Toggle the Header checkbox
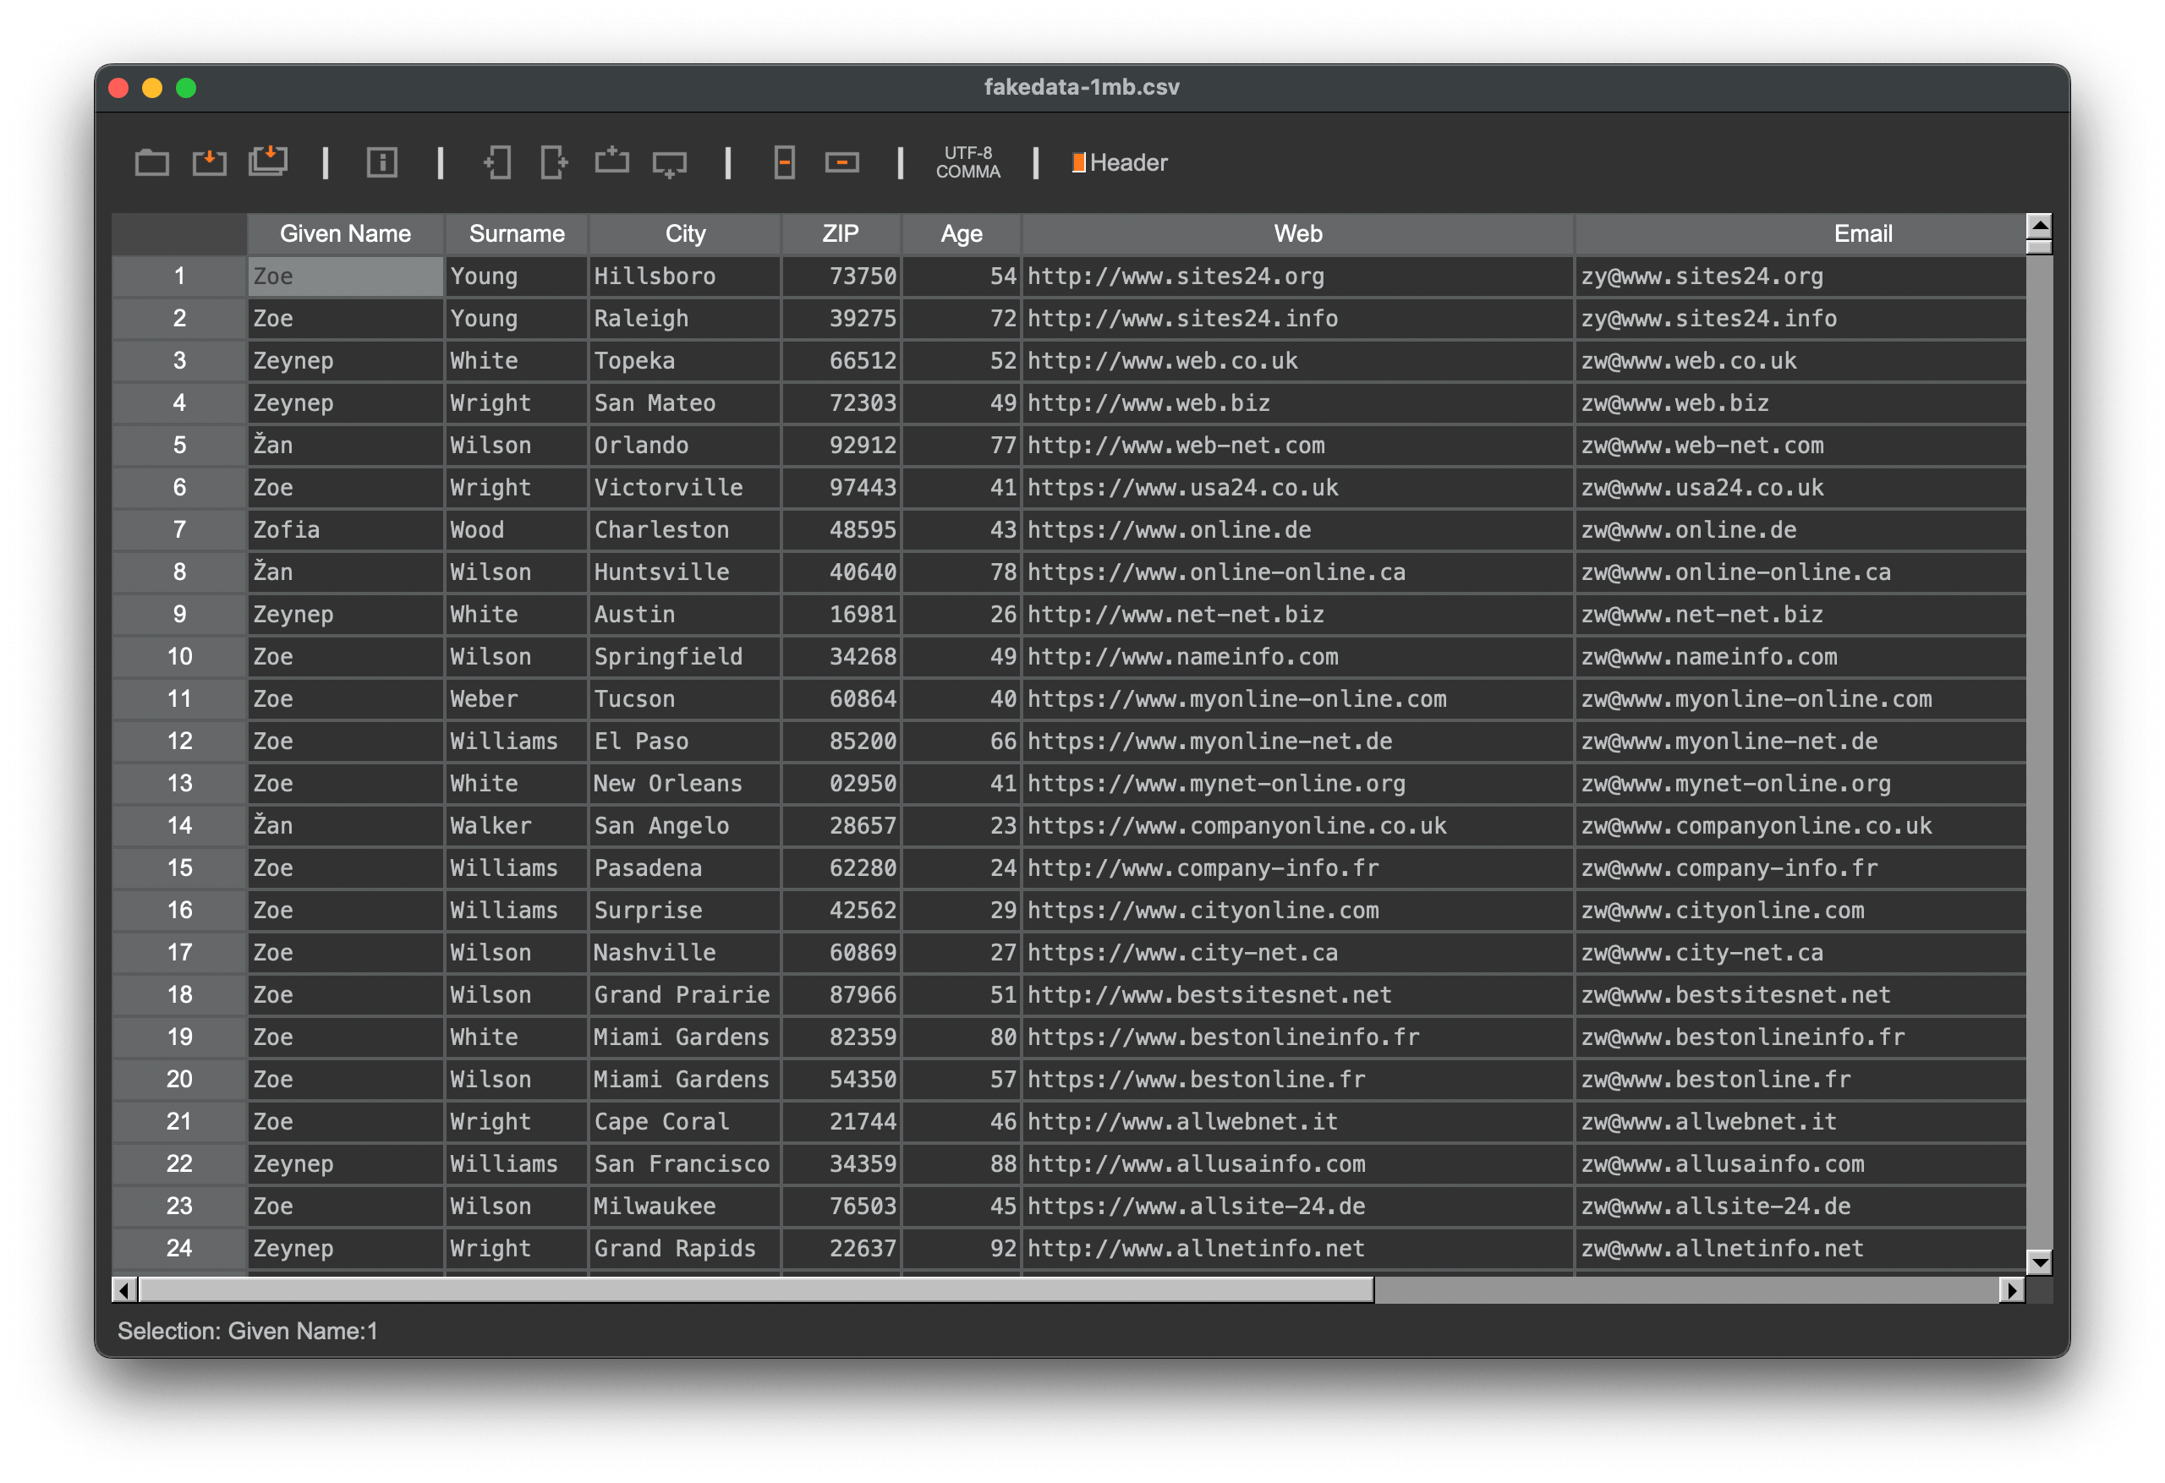The image size is (2165, 1483). tap(1079, 163)
